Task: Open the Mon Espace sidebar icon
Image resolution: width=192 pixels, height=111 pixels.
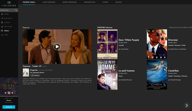Action: tap(2, 18)
